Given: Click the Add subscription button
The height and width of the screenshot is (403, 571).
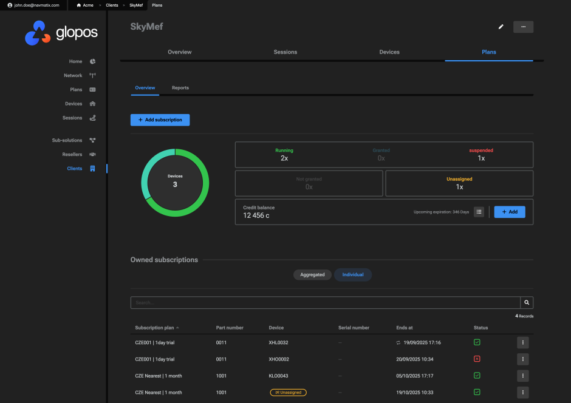Looking at the screenshot, I should (160, 120).
